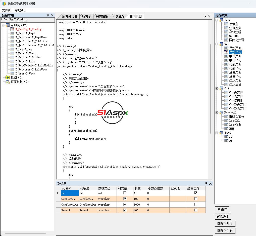The image size is (256, 236).
Task: Click the HBM item icon
Action: click(x=226, y=129)
